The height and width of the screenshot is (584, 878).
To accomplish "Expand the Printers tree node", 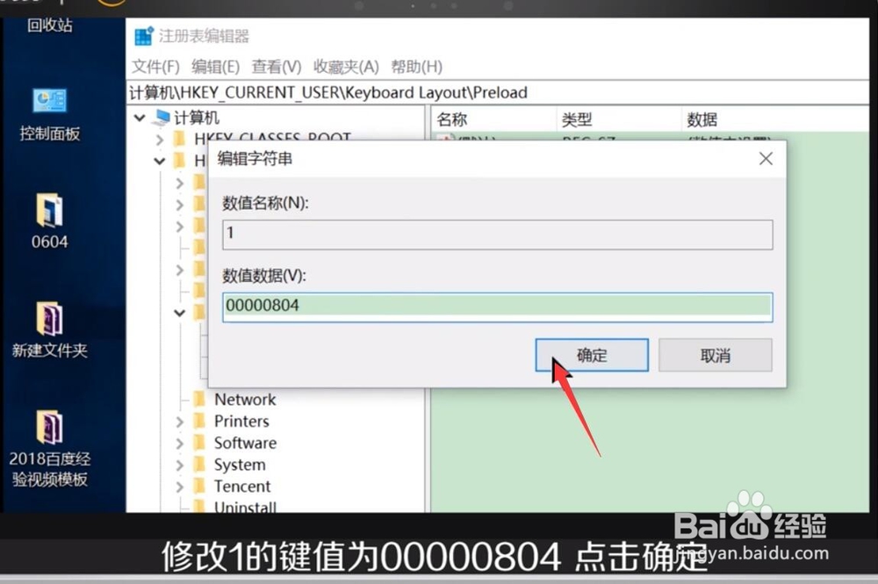I will pos(180,422).
